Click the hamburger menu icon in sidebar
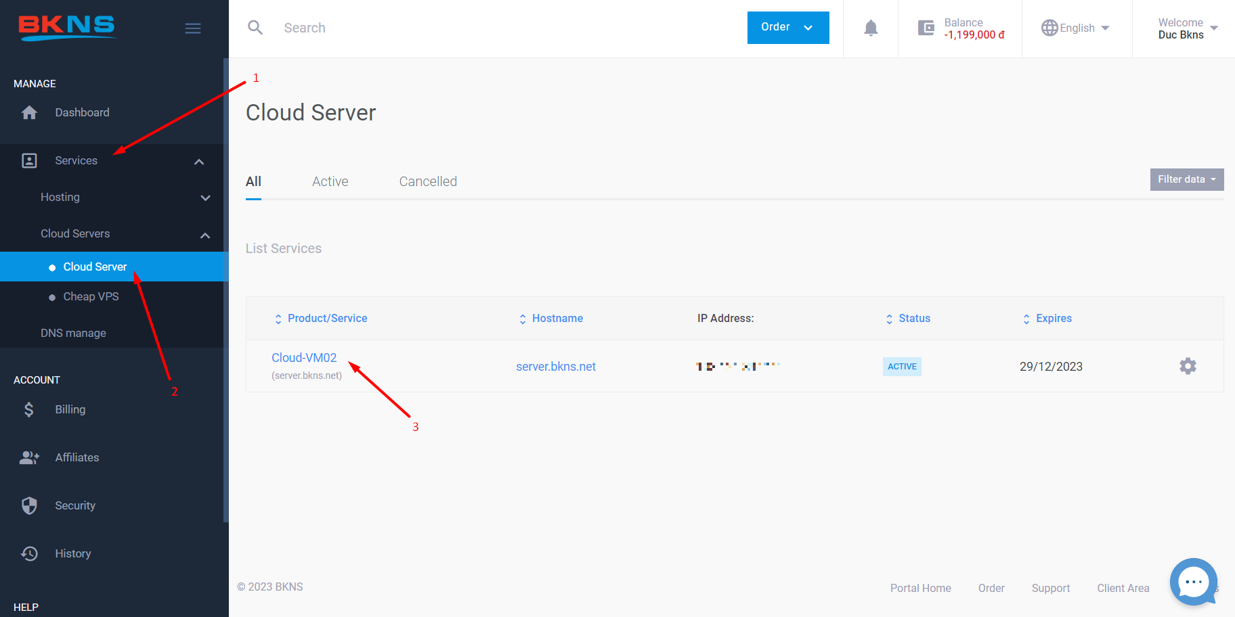Screen dimensions: 1235x617 [x=193, y=28]
